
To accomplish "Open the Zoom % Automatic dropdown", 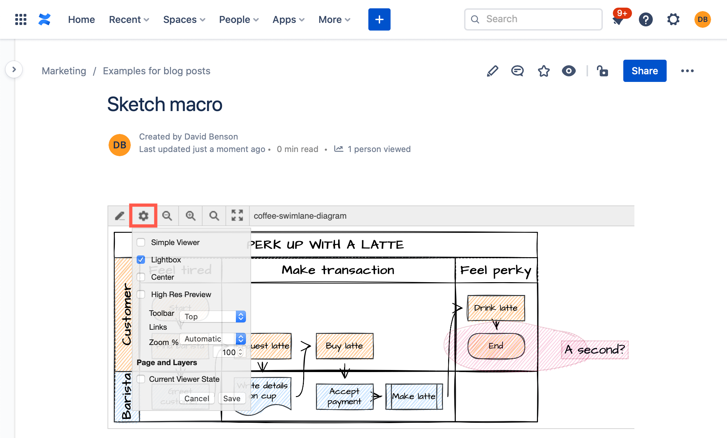I will pyautogui.click(x=212, y=339).
